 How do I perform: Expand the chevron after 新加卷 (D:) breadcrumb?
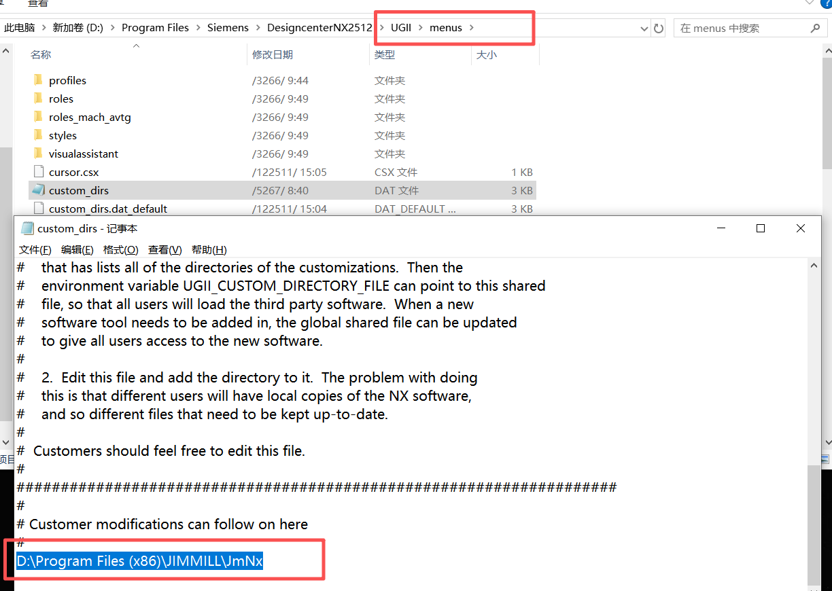112,28
